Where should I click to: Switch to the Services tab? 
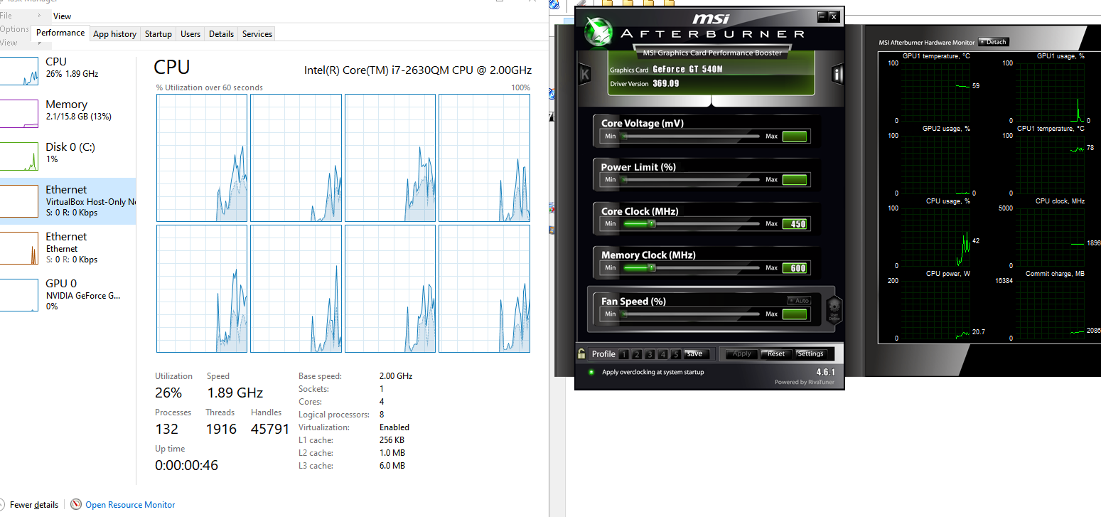click(257, 34)
